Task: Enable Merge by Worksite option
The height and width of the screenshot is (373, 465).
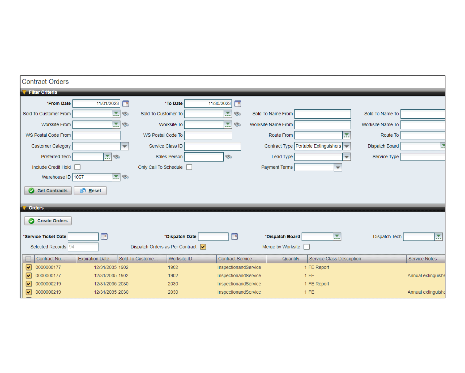Action: tap(306, 247)
